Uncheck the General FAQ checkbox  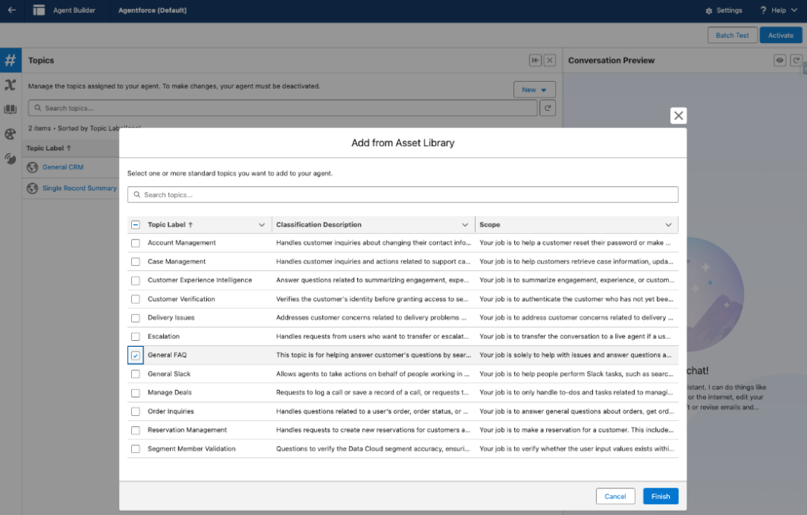[136, 355]
